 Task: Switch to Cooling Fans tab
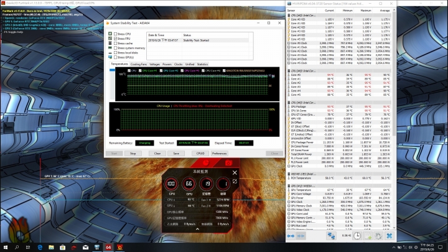[x=139, y=64]
